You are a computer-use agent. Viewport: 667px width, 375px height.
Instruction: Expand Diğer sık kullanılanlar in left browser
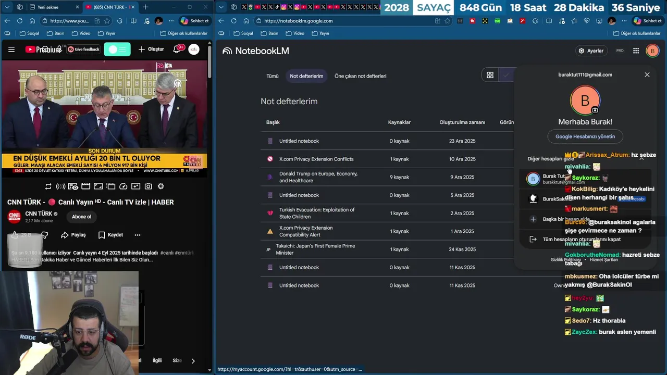pos(183,33)
